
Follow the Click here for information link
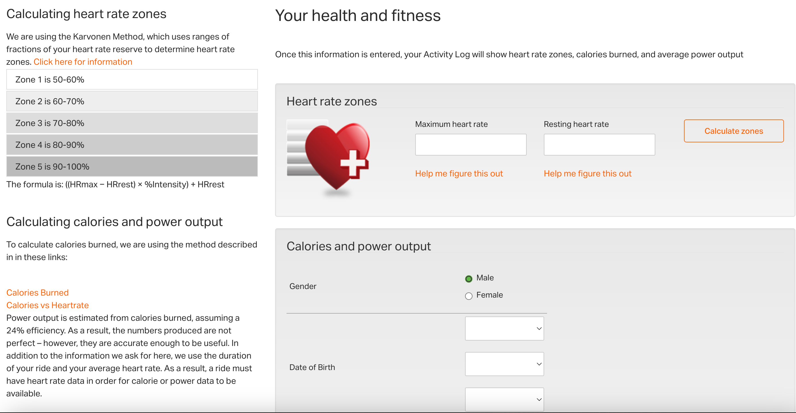click(x=83, y=62)
